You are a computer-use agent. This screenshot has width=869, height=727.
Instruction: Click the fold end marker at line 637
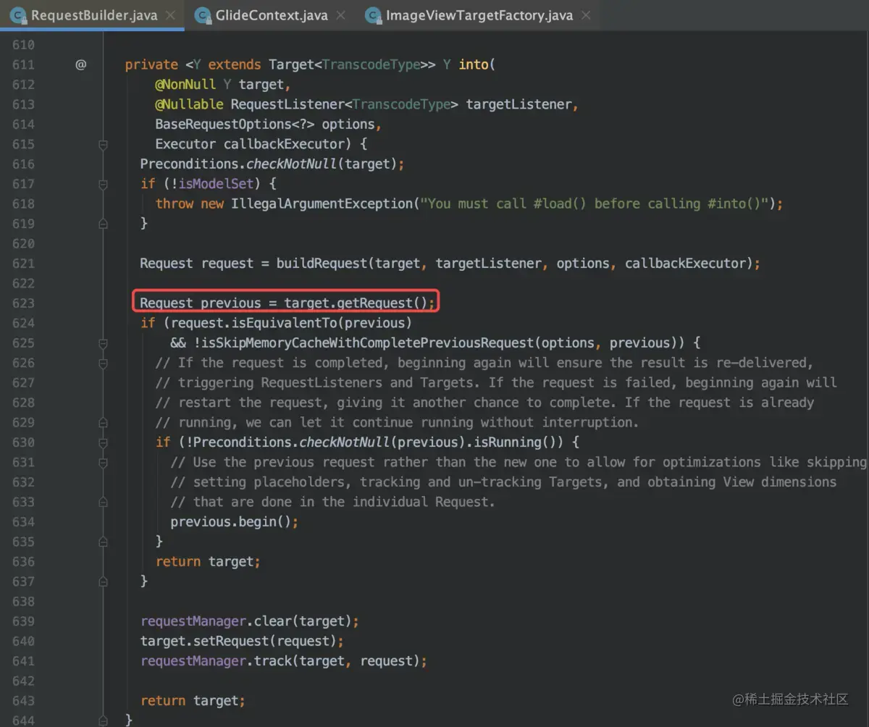click(x=103, y=581)
